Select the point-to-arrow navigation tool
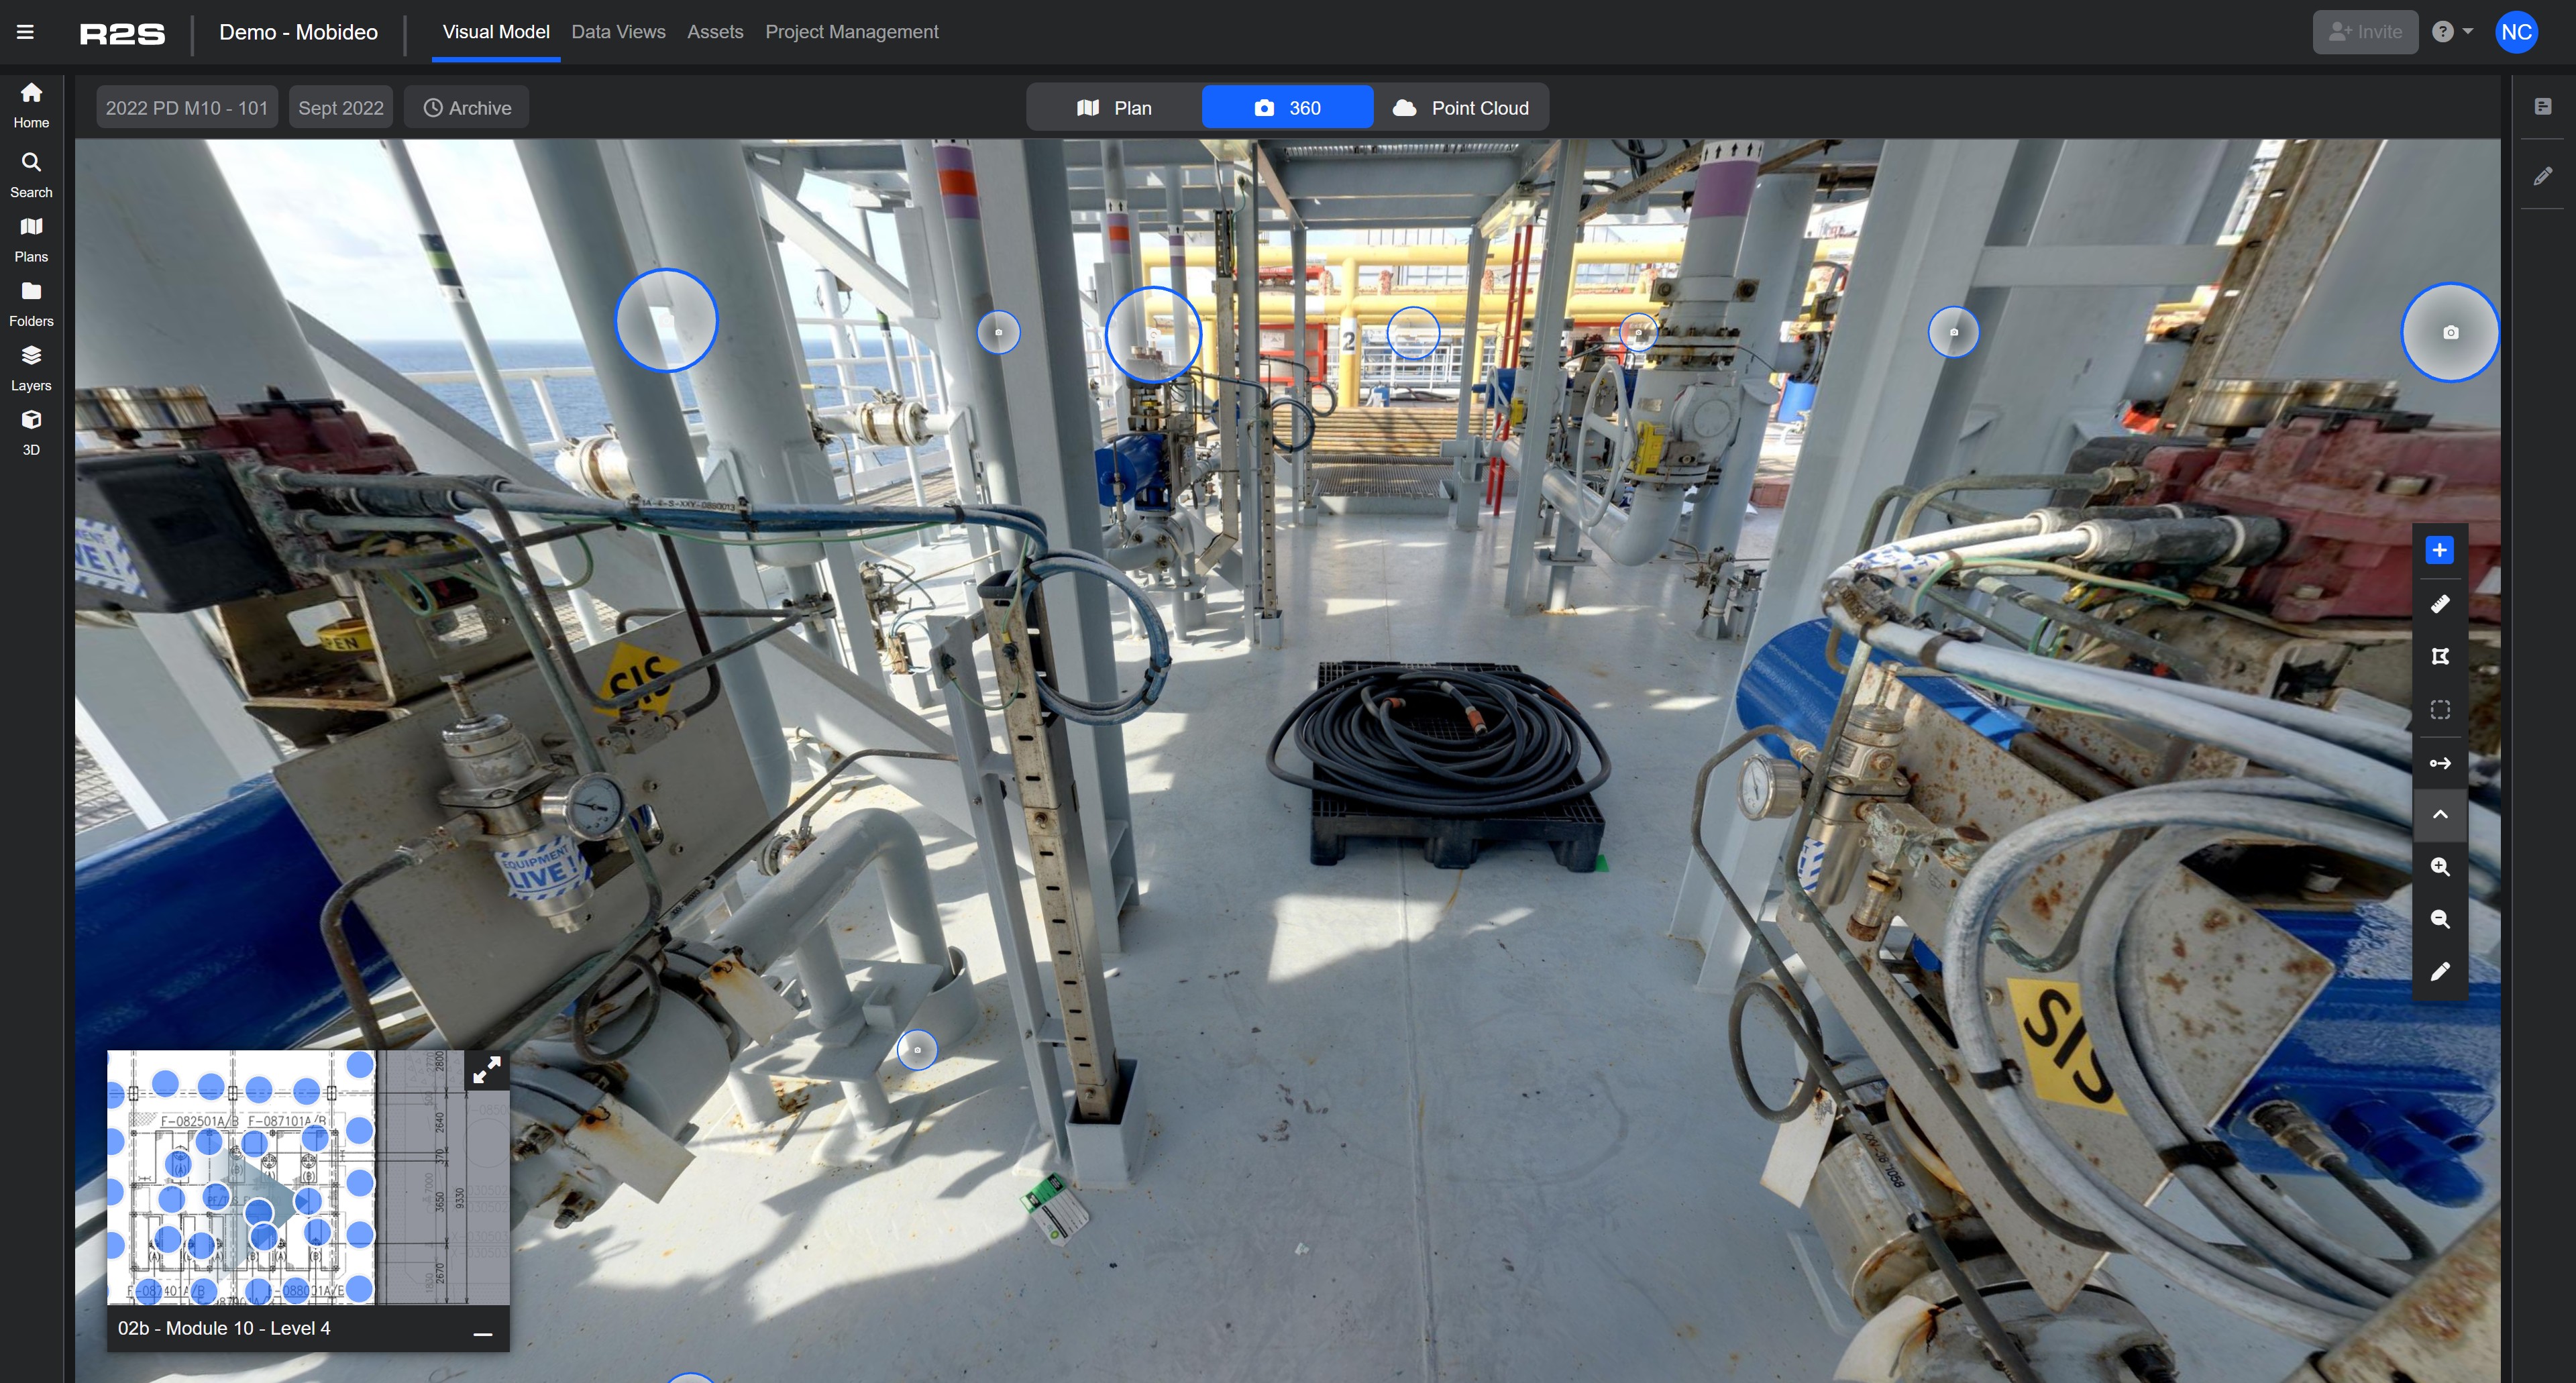This screenshot has height=1383, width=2576. pos(2440,763)
